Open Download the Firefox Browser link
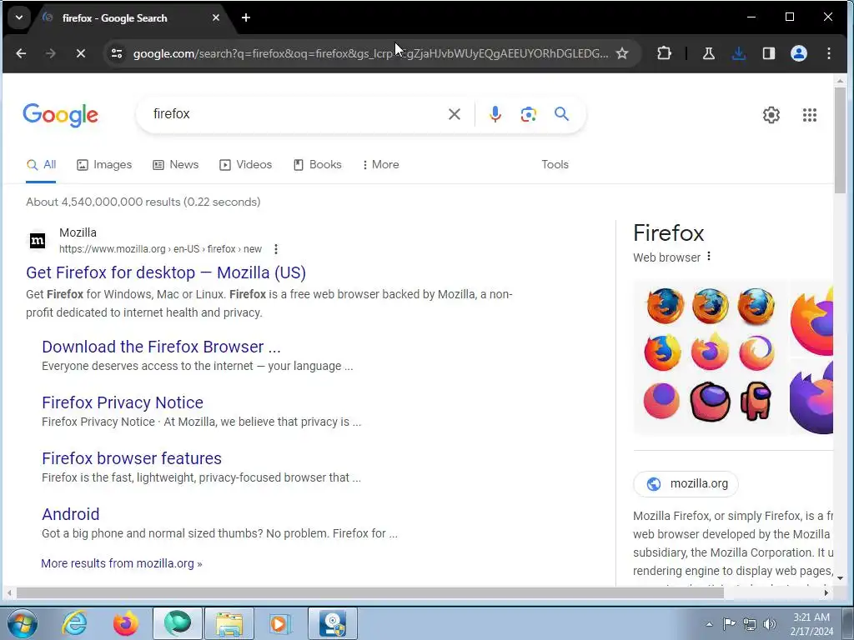 (161, 347)
